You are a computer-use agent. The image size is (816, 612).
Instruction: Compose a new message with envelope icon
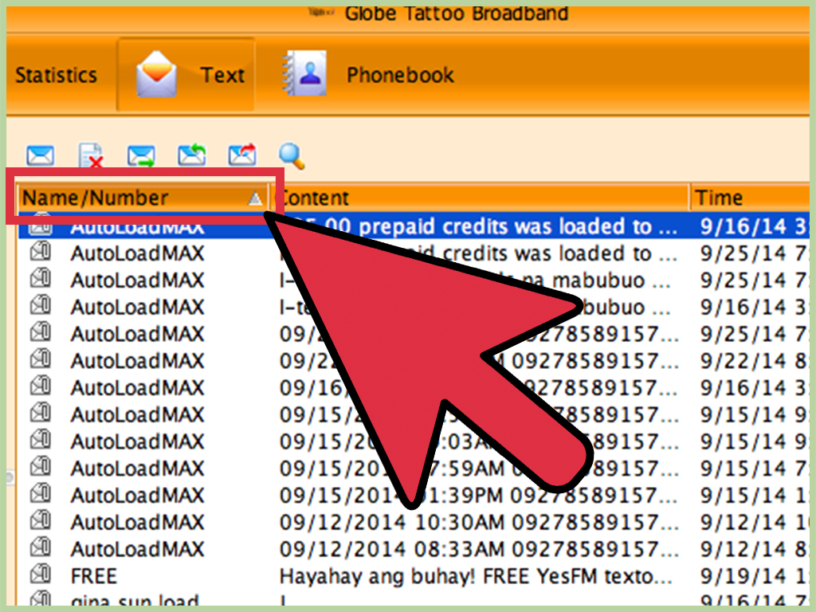pos(40,155)
